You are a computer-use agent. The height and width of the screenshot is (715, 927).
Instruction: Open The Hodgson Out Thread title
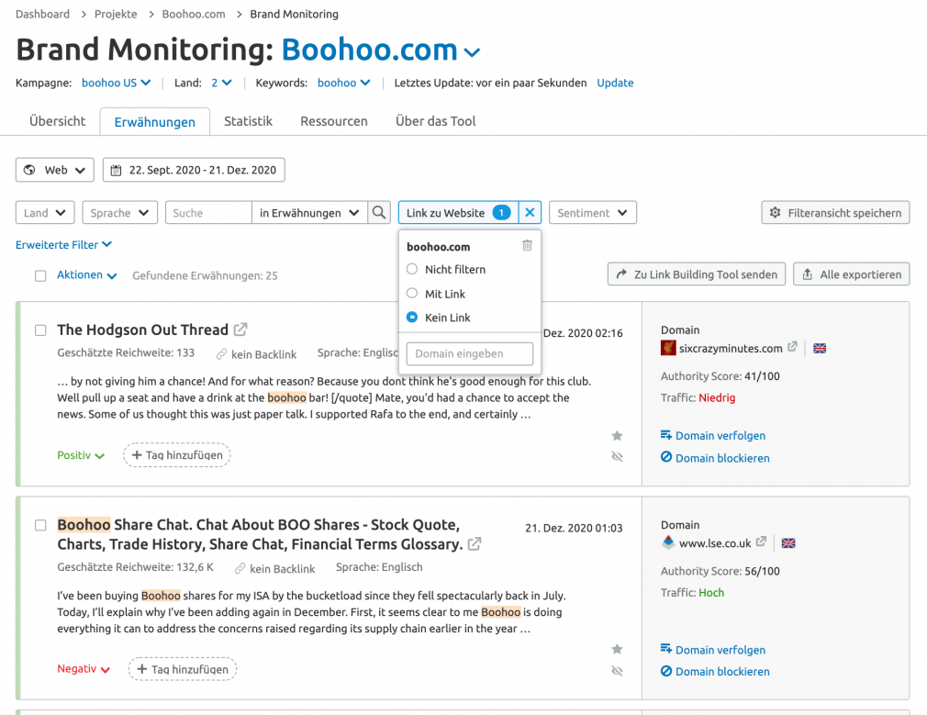coord(142,330)
